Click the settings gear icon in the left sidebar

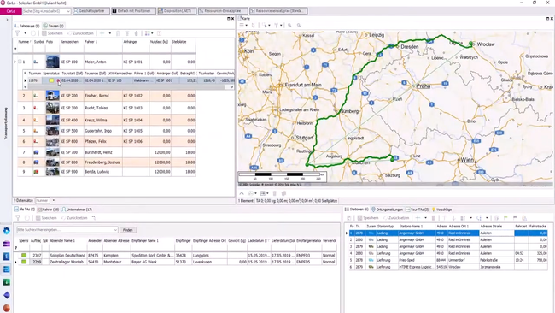coord(6,231)
